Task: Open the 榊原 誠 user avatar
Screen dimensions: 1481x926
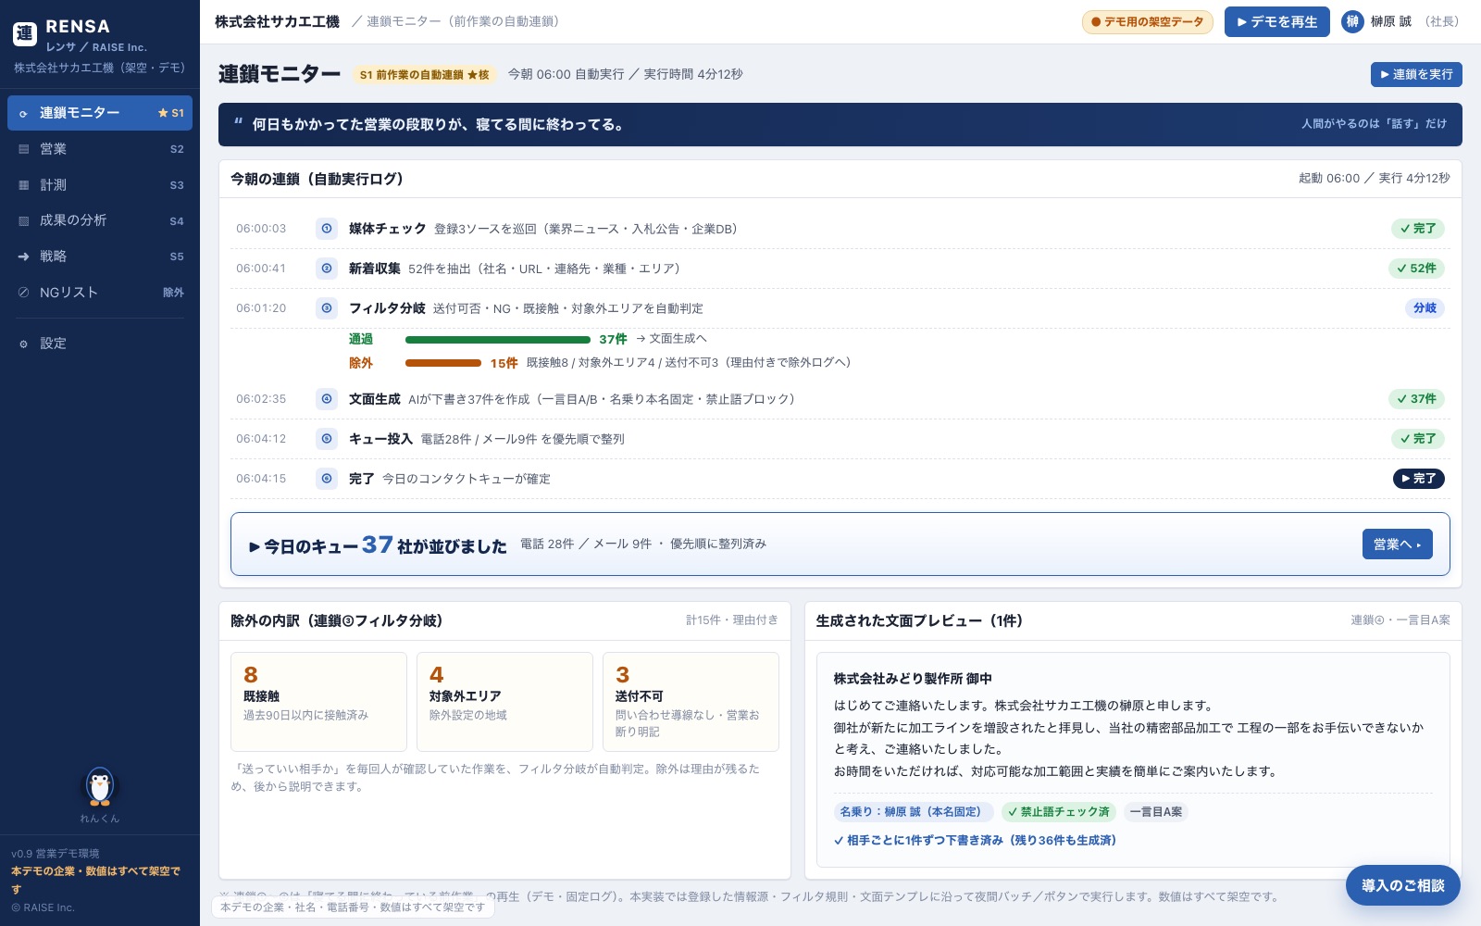Action: click(1352, 22)
